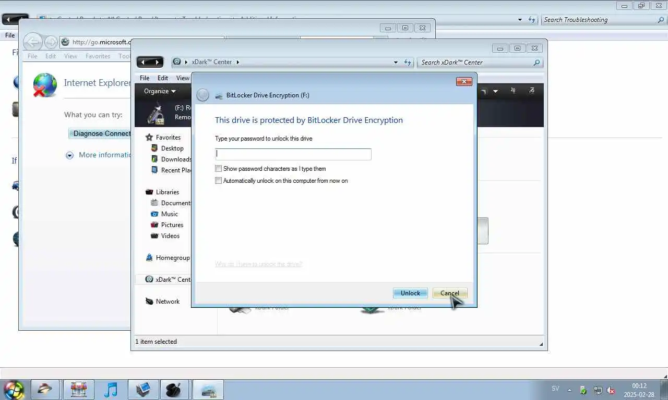Open the Organize dropdown in xDark Center
The image size is (668, 400).
point(160,91)
